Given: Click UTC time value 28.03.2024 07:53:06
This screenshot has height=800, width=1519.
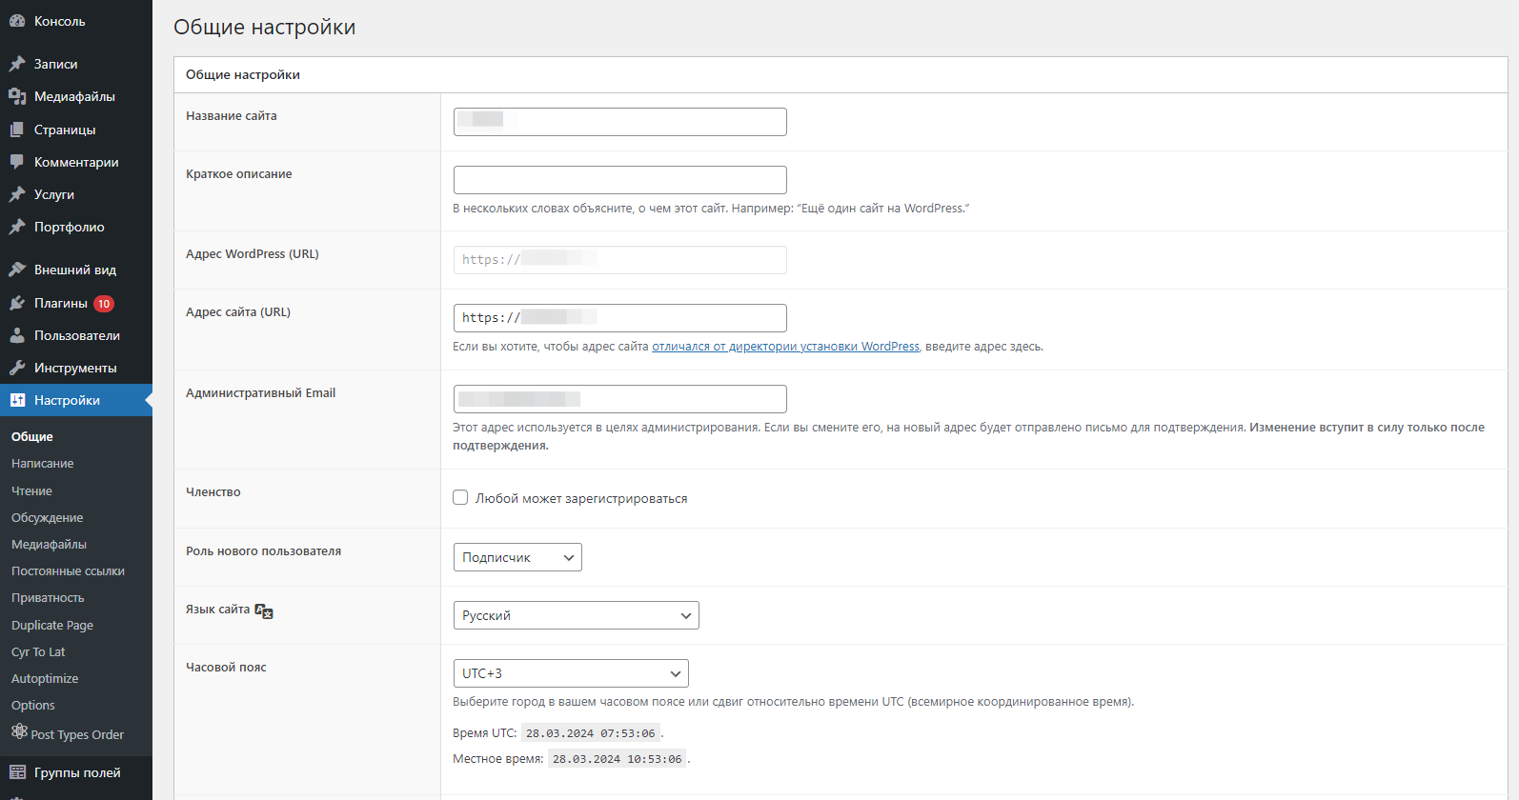Looking at the screenshot, I should (x=591, y=733).
